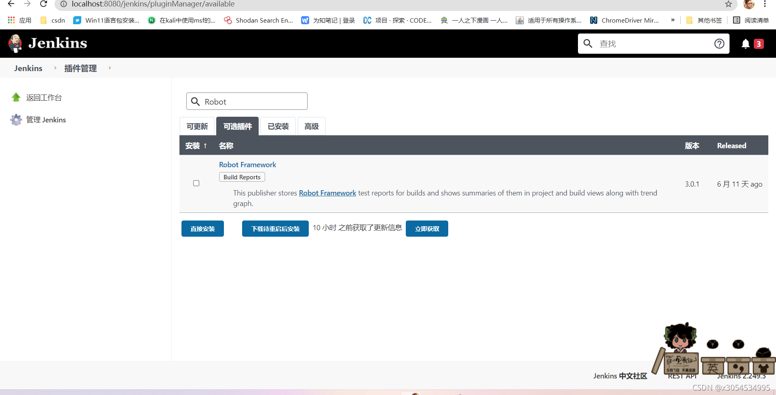
Task: Click 返回工作台 sidebar link
Action: point(44,98)
